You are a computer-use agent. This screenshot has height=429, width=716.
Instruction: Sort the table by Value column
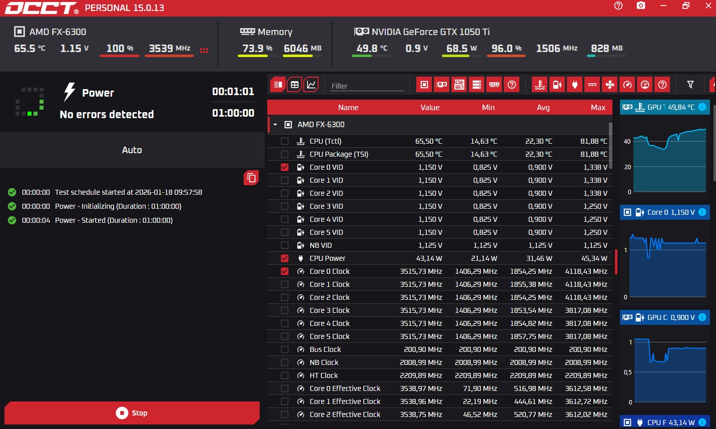click(x=430, y=108)
